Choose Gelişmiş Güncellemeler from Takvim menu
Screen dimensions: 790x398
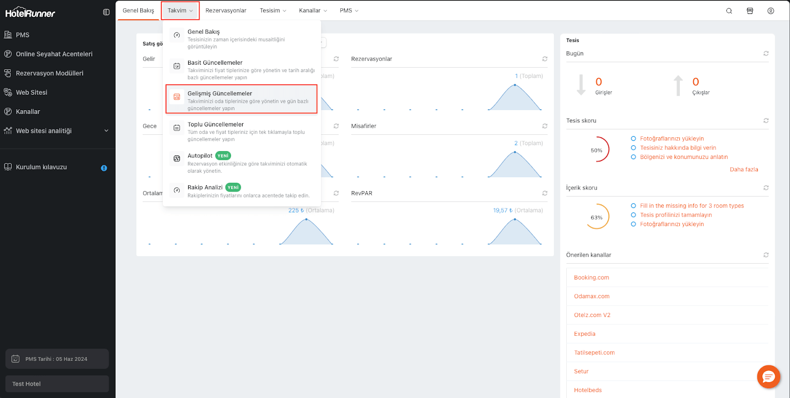(241, 99)
